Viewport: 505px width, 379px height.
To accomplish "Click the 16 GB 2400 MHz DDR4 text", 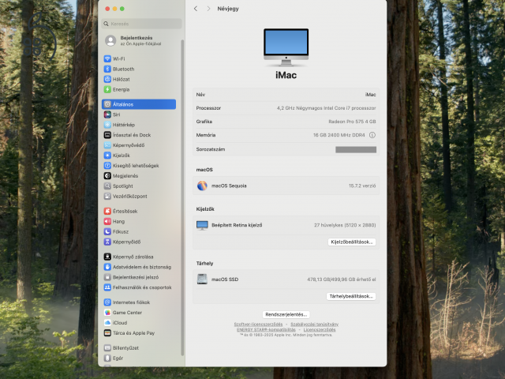I will (x=339, y=135).
